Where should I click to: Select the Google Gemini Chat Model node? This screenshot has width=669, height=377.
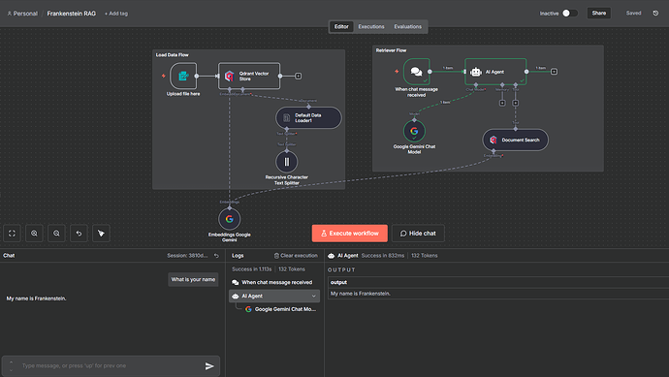414,131
